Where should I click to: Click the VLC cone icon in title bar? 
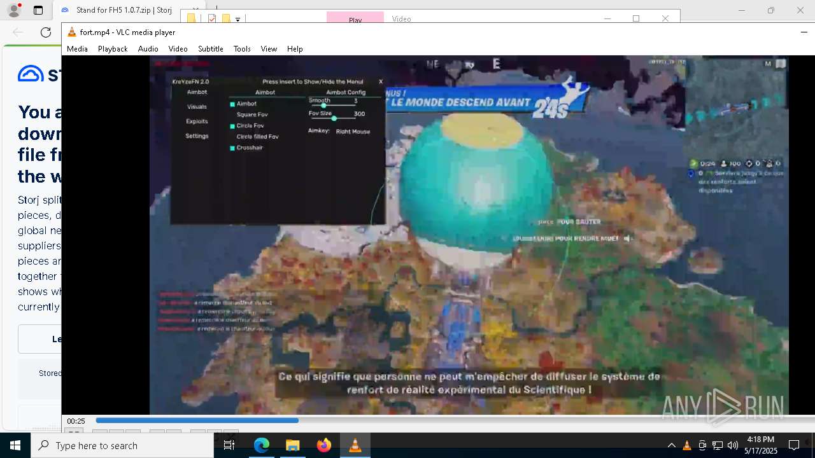(72, 32)
